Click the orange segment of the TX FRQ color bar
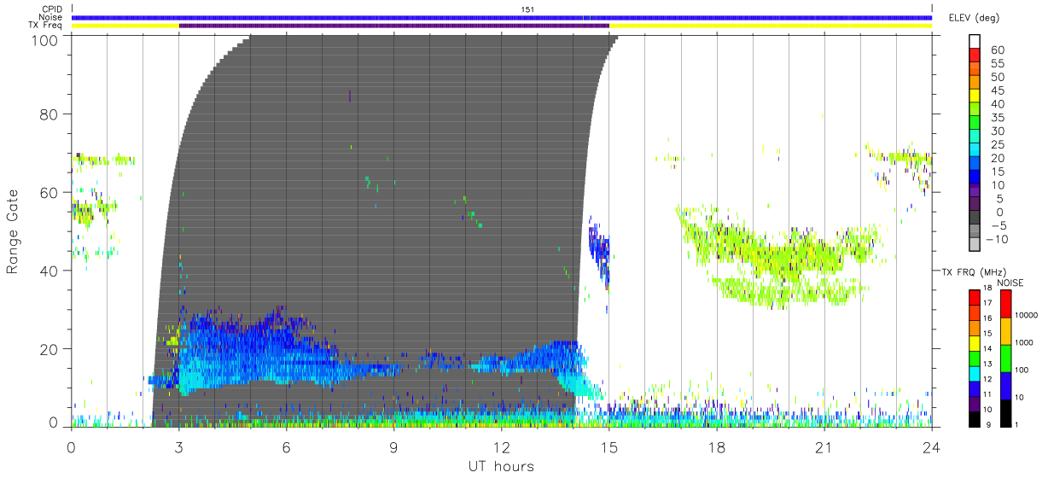The image size is (1048, 484). pyautogui.click(x=975, y=328)
